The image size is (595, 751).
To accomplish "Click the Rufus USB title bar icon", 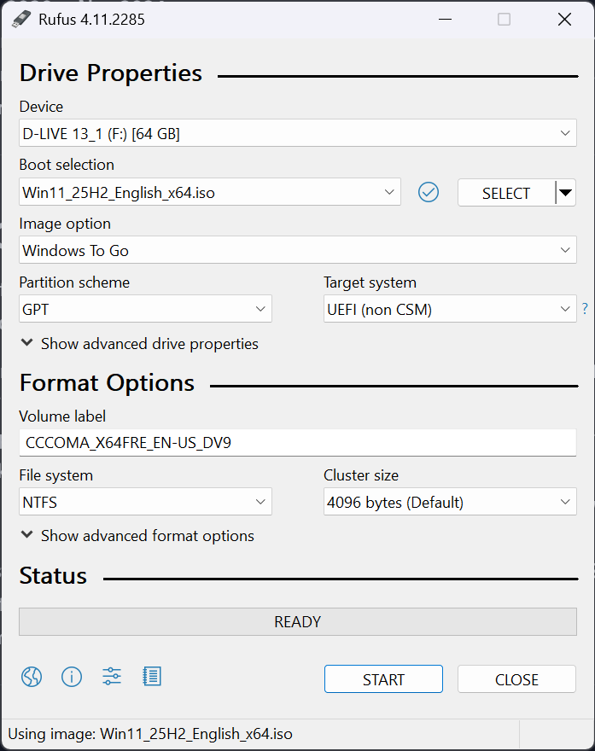I will [x=20, y=20].
